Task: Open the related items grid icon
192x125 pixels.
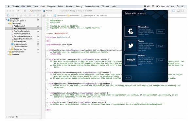Action: [x=44, y=15]
